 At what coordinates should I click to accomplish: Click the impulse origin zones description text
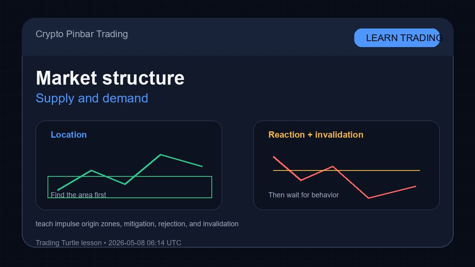tap(137, 224)
